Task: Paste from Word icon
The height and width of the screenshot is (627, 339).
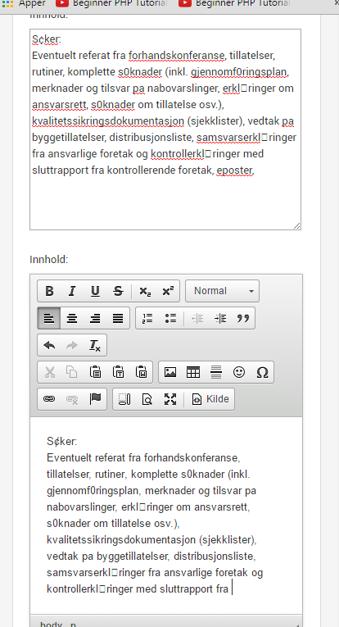Action: (x=142, y=372)
